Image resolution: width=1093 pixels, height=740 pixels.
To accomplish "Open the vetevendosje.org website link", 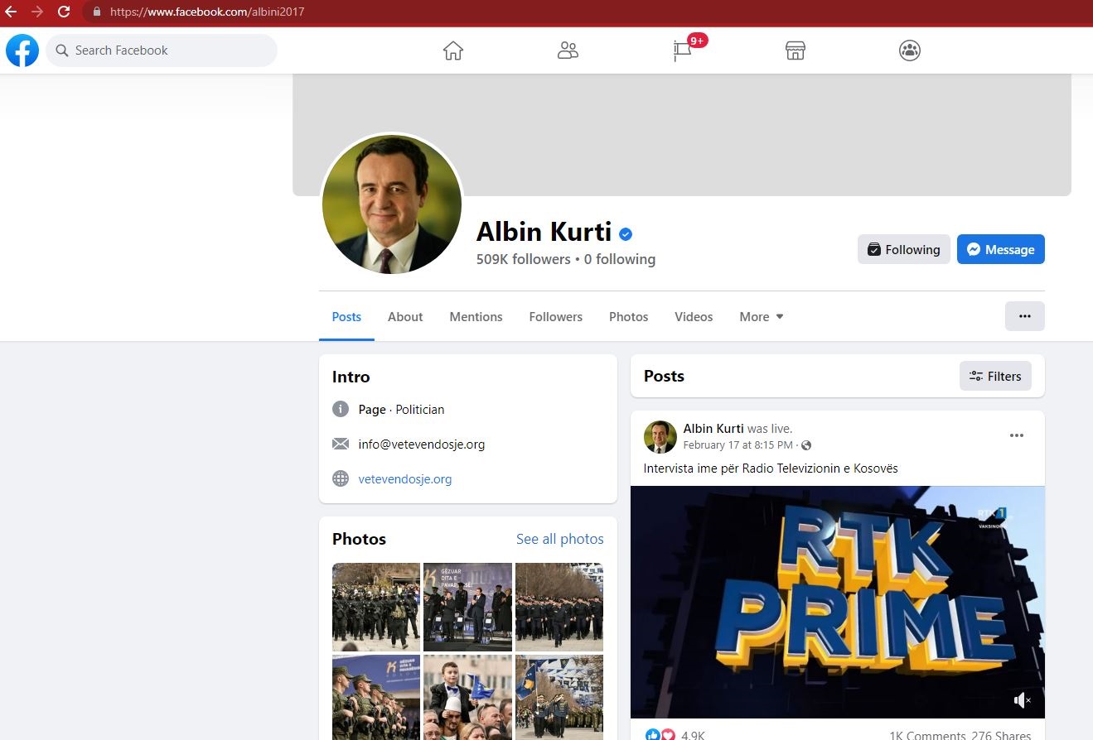I will [x=405, y=478].
